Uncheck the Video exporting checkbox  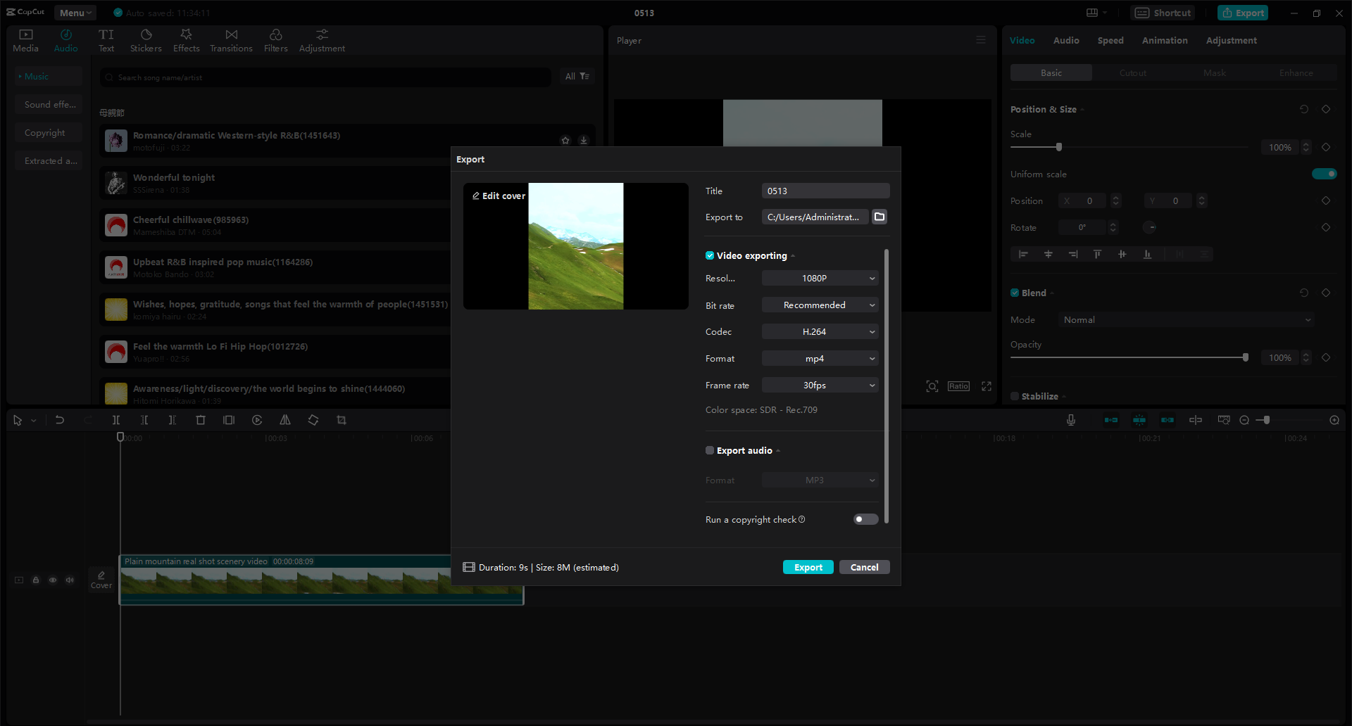pyautogui.click(x=709, y=255)
